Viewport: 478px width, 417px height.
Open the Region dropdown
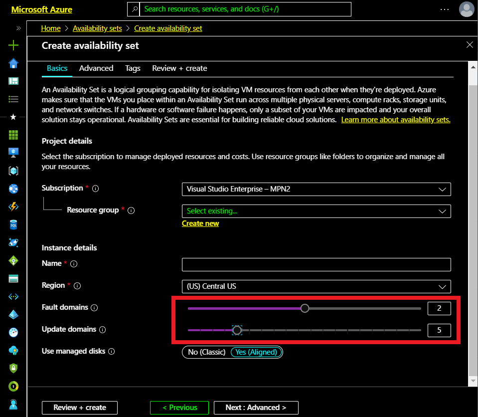316,286
